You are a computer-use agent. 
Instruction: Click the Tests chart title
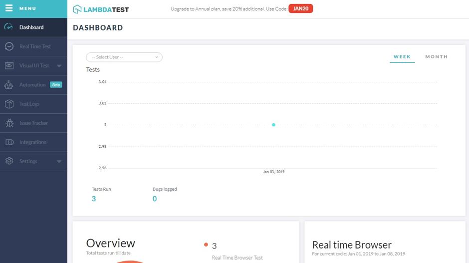(93, 69)
